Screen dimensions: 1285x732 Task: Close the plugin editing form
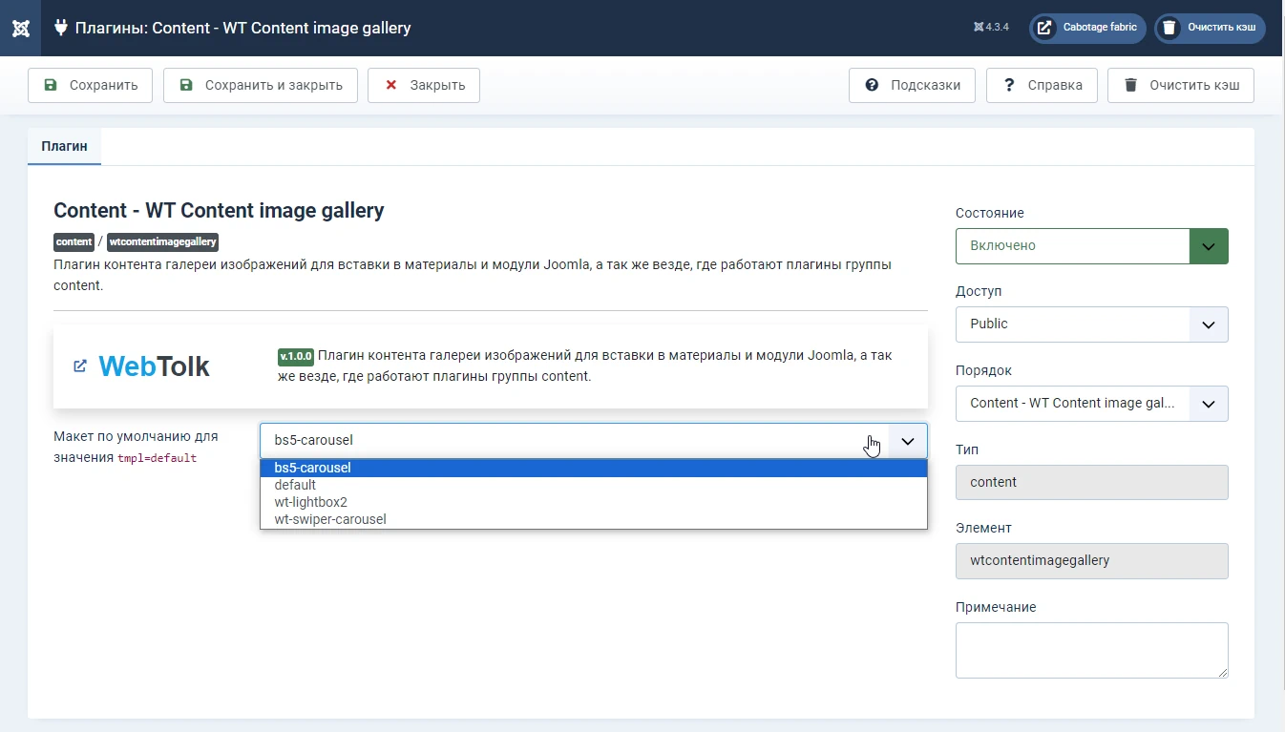(423, 85)
